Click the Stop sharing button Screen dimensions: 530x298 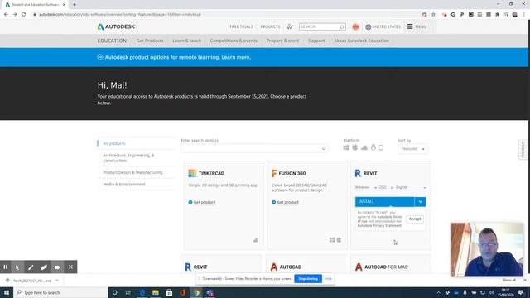pos(308,279)
